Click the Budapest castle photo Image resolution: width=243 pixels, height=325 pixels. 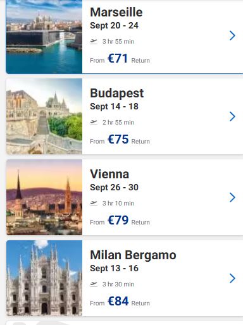[x=44, y=116]
